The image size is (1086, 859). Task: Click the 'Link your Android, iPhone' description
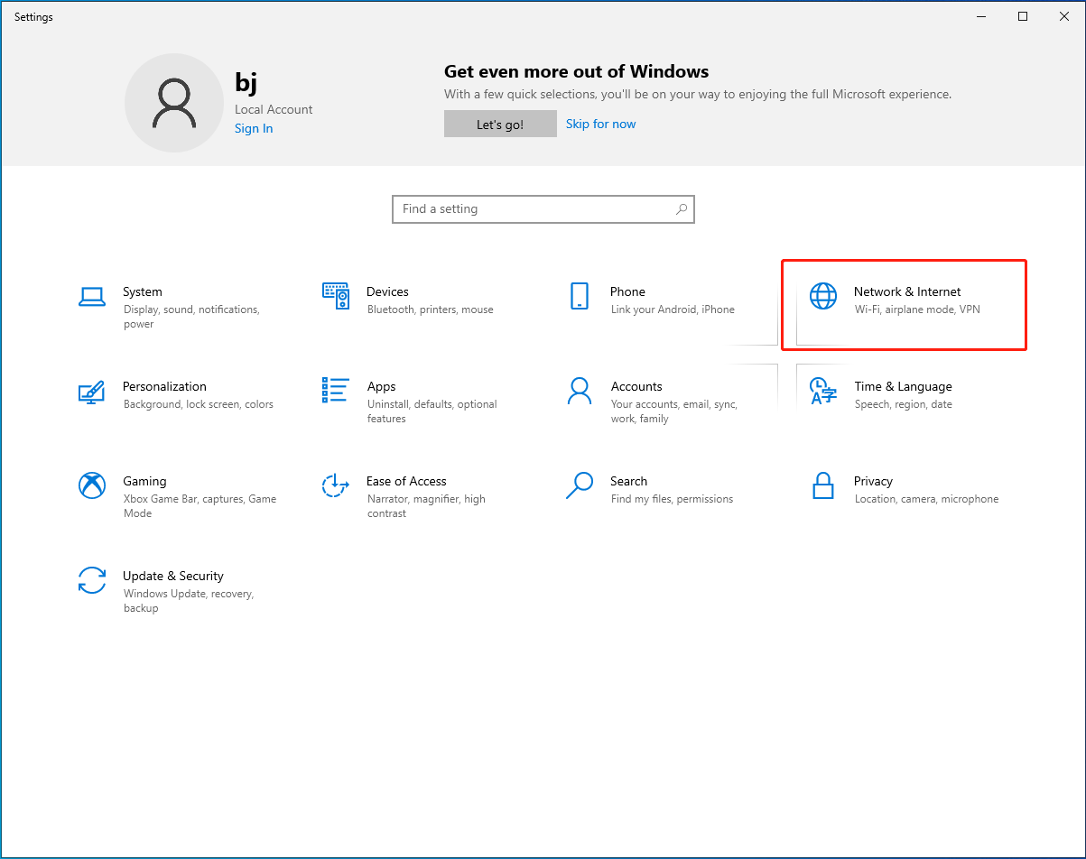(x=673, y=310)
